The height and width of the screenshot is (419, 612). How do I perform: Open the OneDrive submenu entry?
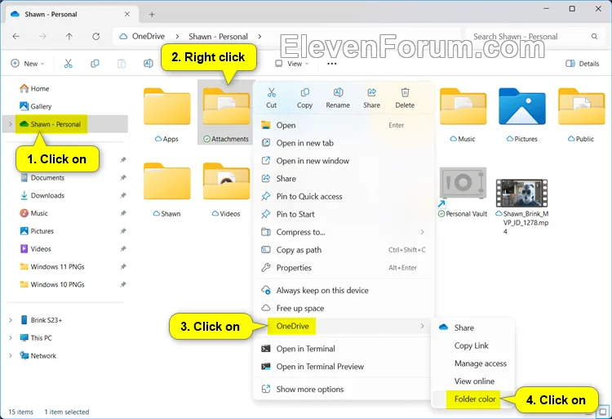click(x=344, y=326)
